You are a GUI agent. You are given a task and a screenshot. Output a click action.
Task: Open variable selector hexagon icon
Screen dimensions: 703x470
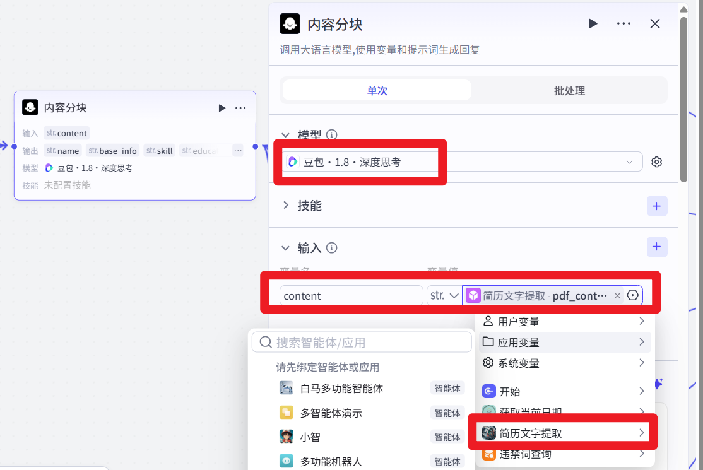pos(632,295)
